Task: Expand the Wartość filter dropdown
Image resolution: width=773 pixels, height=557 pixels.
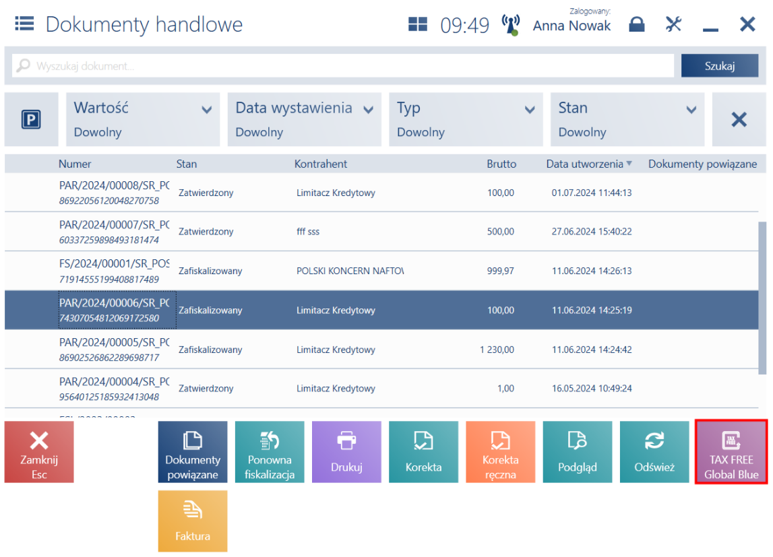Action: click(143, 119)
